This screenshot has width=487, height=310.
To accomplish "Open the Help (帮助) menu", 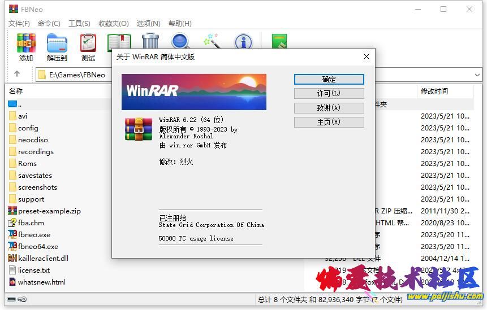I will click(x=180, y=24).
